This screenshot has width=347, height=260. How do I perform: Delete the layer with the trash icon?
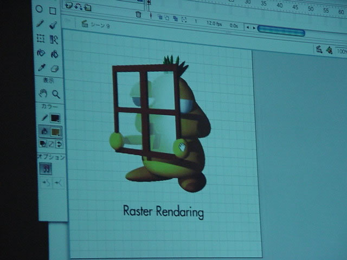[x=138, y=15]
